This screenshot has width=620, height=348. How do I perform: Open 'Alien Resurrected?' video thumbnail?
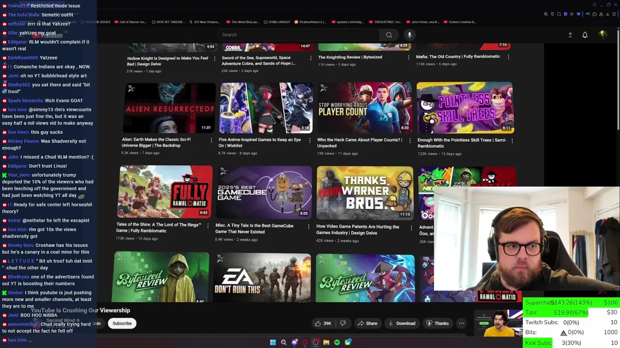pos(169,107)
